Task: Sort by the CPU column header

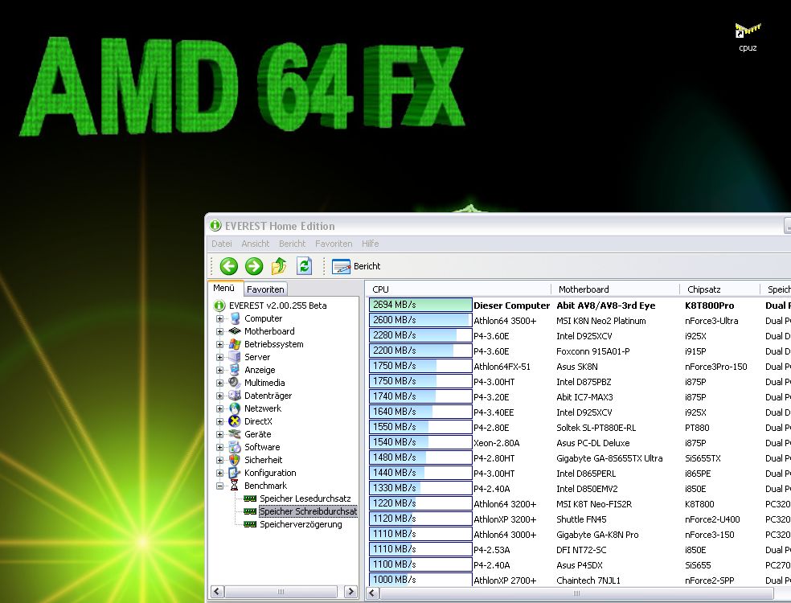Action: (458, 289)
